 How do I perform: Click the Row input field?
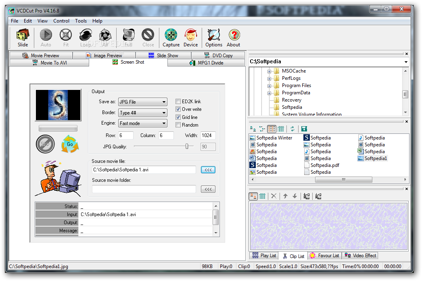[126, 135]
